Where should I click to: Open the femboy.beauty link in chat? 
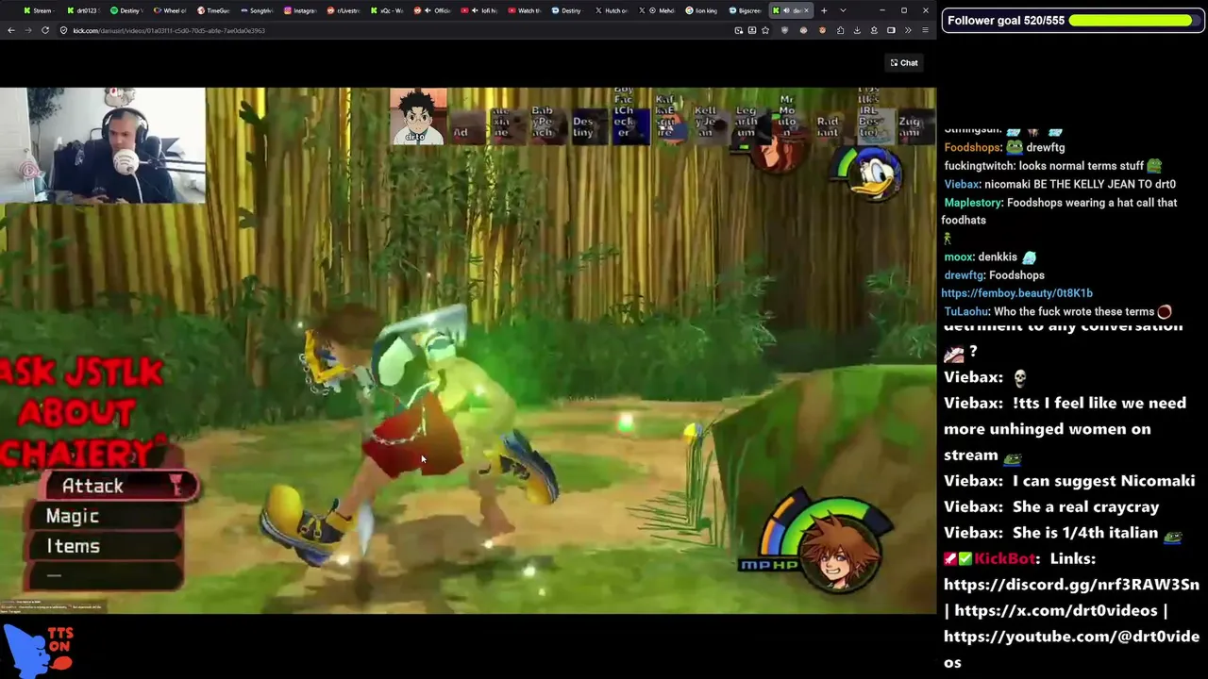coord(1016,293)
